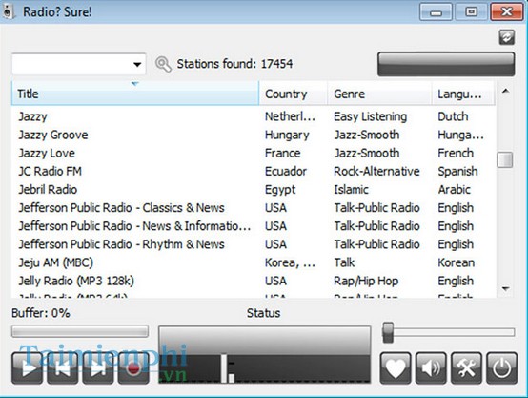The image size is (528, 398).
Task: Skip to the next station
Action: pyautogui.click(x=97, y=368)
